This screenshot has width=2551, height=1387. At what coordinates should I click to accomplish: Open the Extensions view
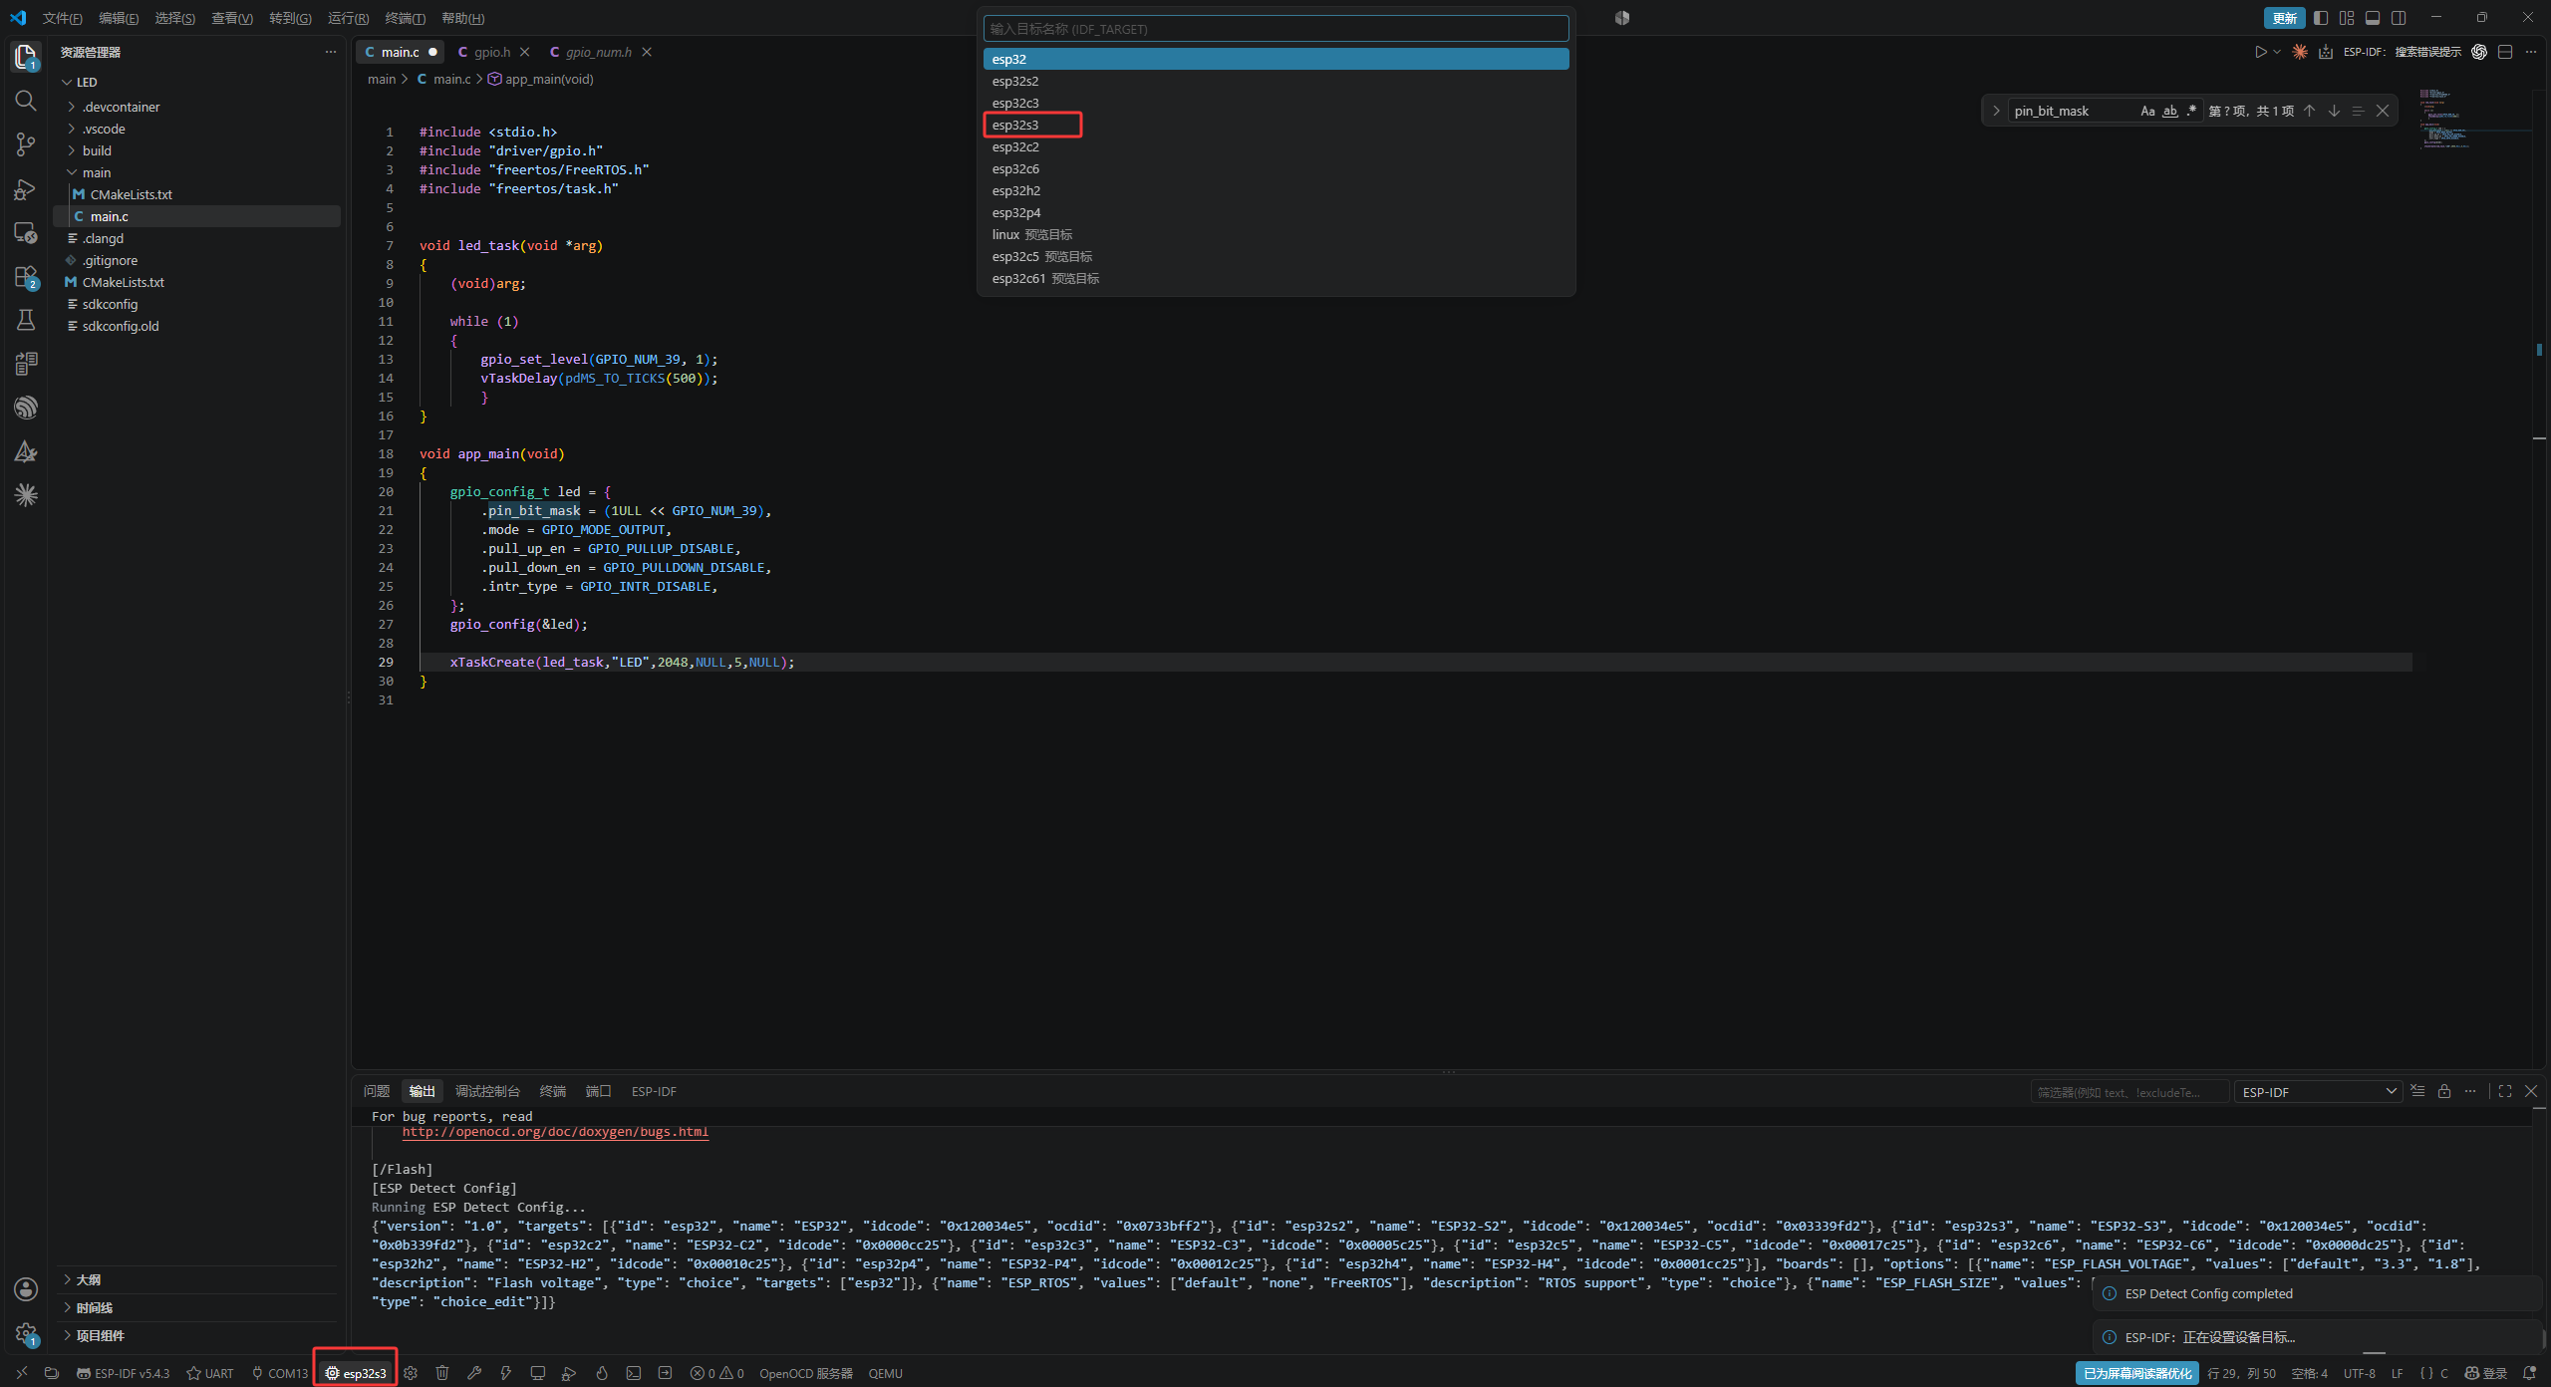(x=26, y=277)
